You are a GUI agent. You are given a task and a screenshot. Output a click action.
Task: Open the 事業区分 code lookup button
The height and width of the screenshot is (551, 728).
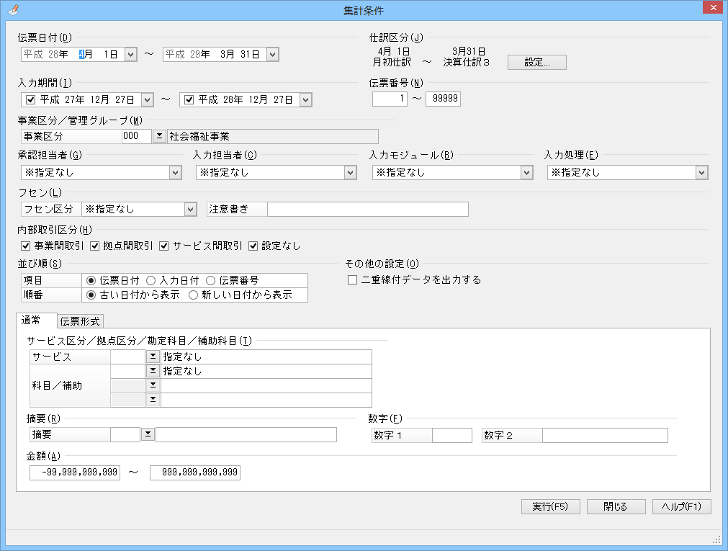click(x=159, y=136)
